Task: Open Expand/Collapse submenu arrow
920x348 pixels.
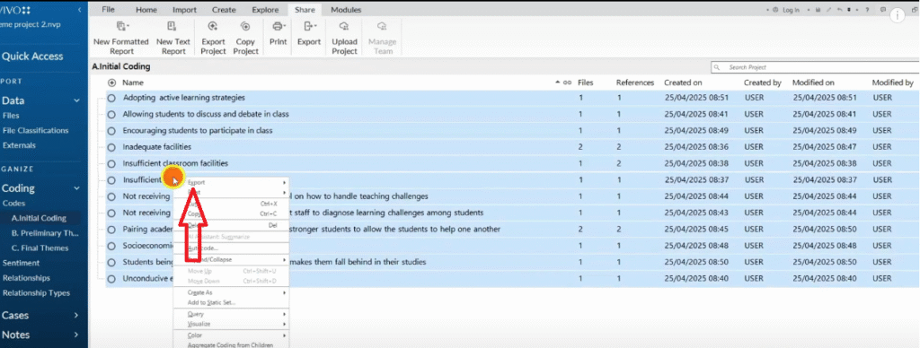Action: pos(285,259)
